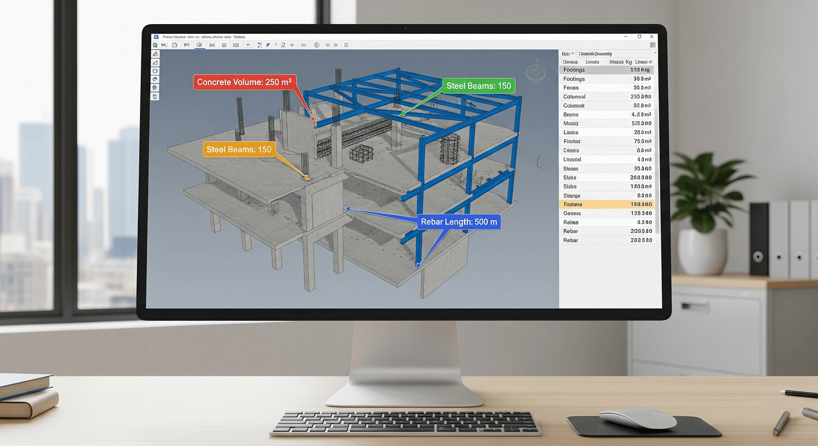
Task: Click the cube icon in left toolbar
Action: click(155, 71)
